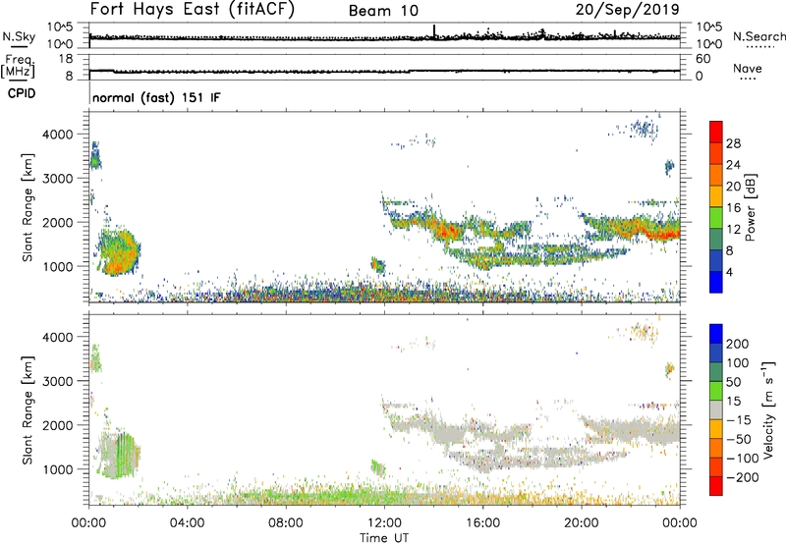Screen dimensions: 786x544
Task: Click the '00:00' label at axis start
Action: pyautogui.click(x=88, y=523)
